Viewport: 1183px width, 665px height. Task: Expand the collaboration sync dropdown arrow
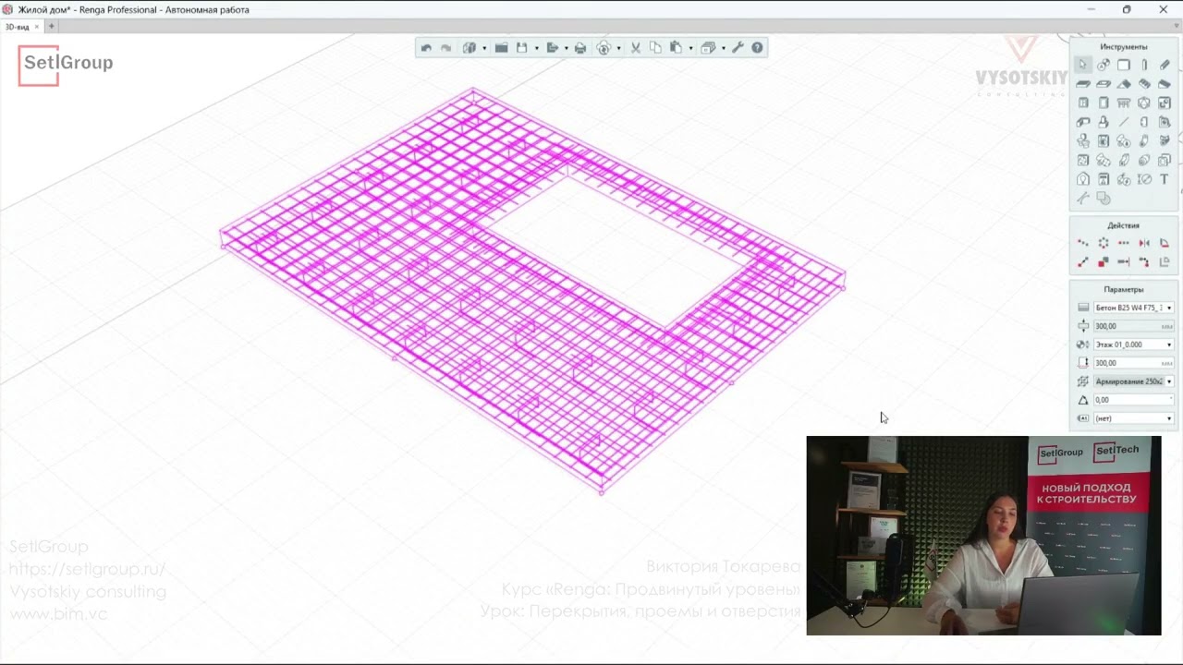pyautogui.click(x=619, y=48)
